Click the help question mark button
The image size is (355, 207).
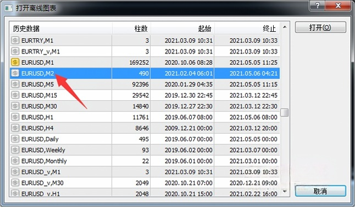[318, 5]
